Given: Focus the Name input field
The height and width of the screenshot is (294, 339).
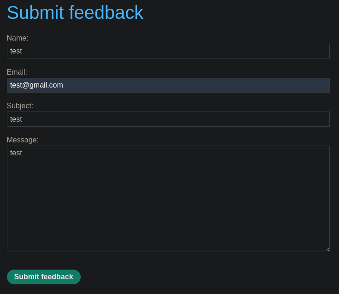Looking at the screenshot, I should pos(168,51).
